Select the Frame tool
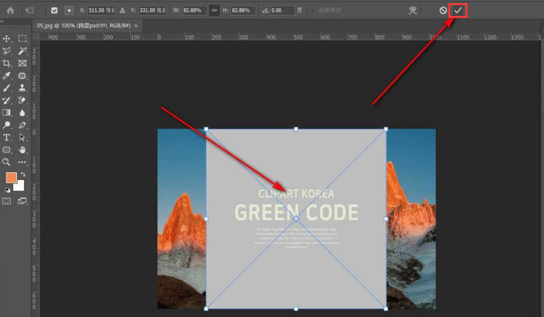Image resolution: width=544 pixels, height=317 pixels. click(22, 63)
